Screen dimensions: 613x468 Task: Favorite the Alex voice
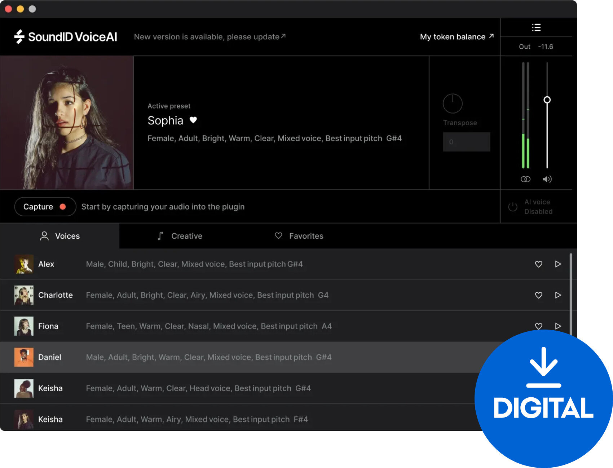tap(538, 264)
